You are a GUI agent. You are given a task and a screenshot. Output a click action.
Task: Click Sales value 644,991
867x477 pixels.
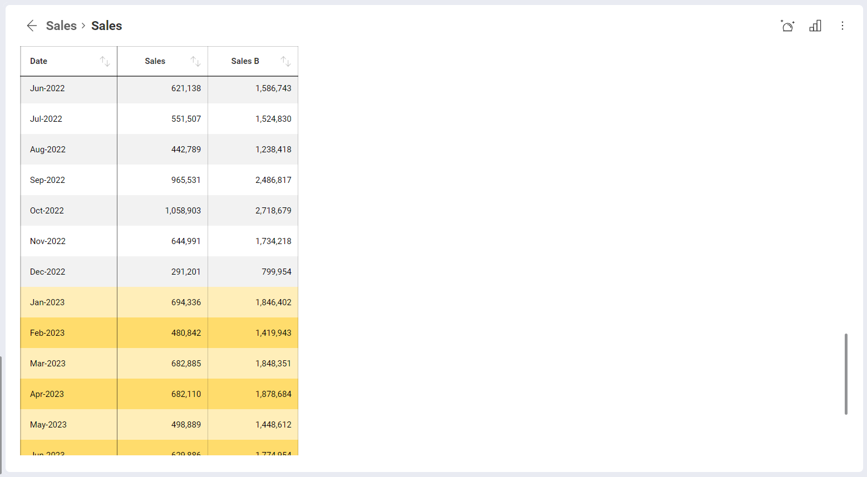[186, 241]
